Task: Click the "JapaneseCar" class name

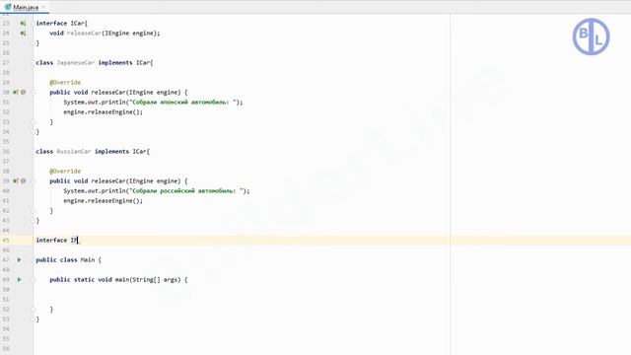Action: click(x=76, y=63)
